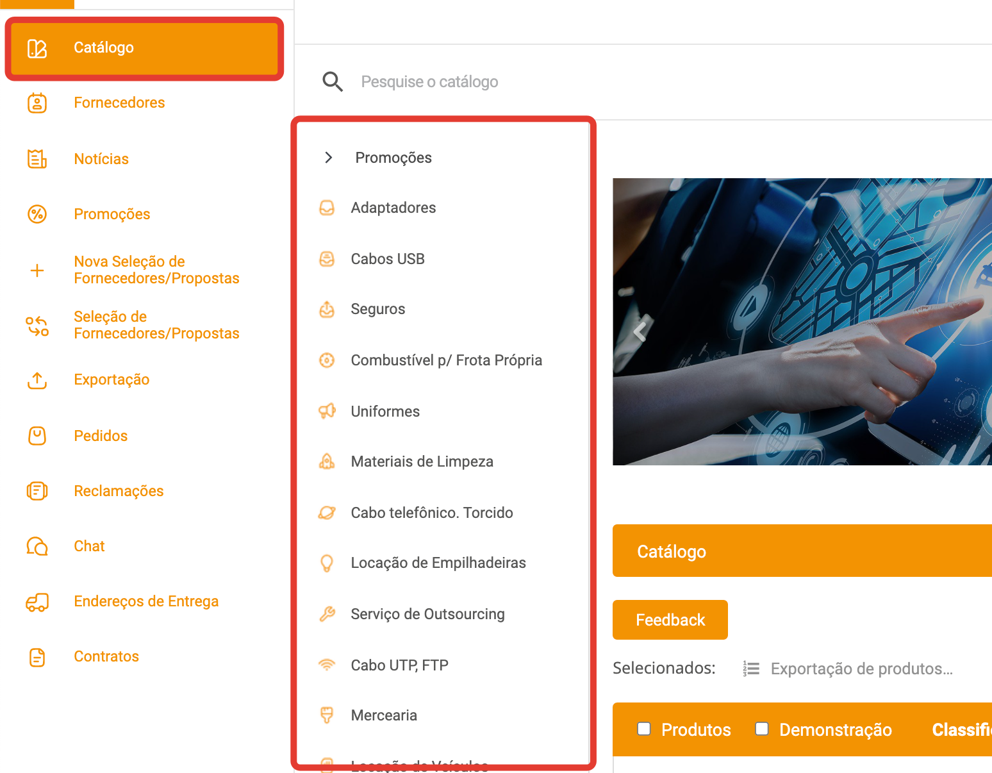Open Exportação de produtos dropdown
Viewport: 992px width, 773px height.
[861, 669]
